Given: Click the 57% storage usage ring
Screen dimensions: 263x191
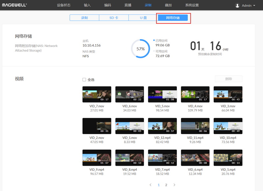Looking at the screenshot, I should click(141, 49).
